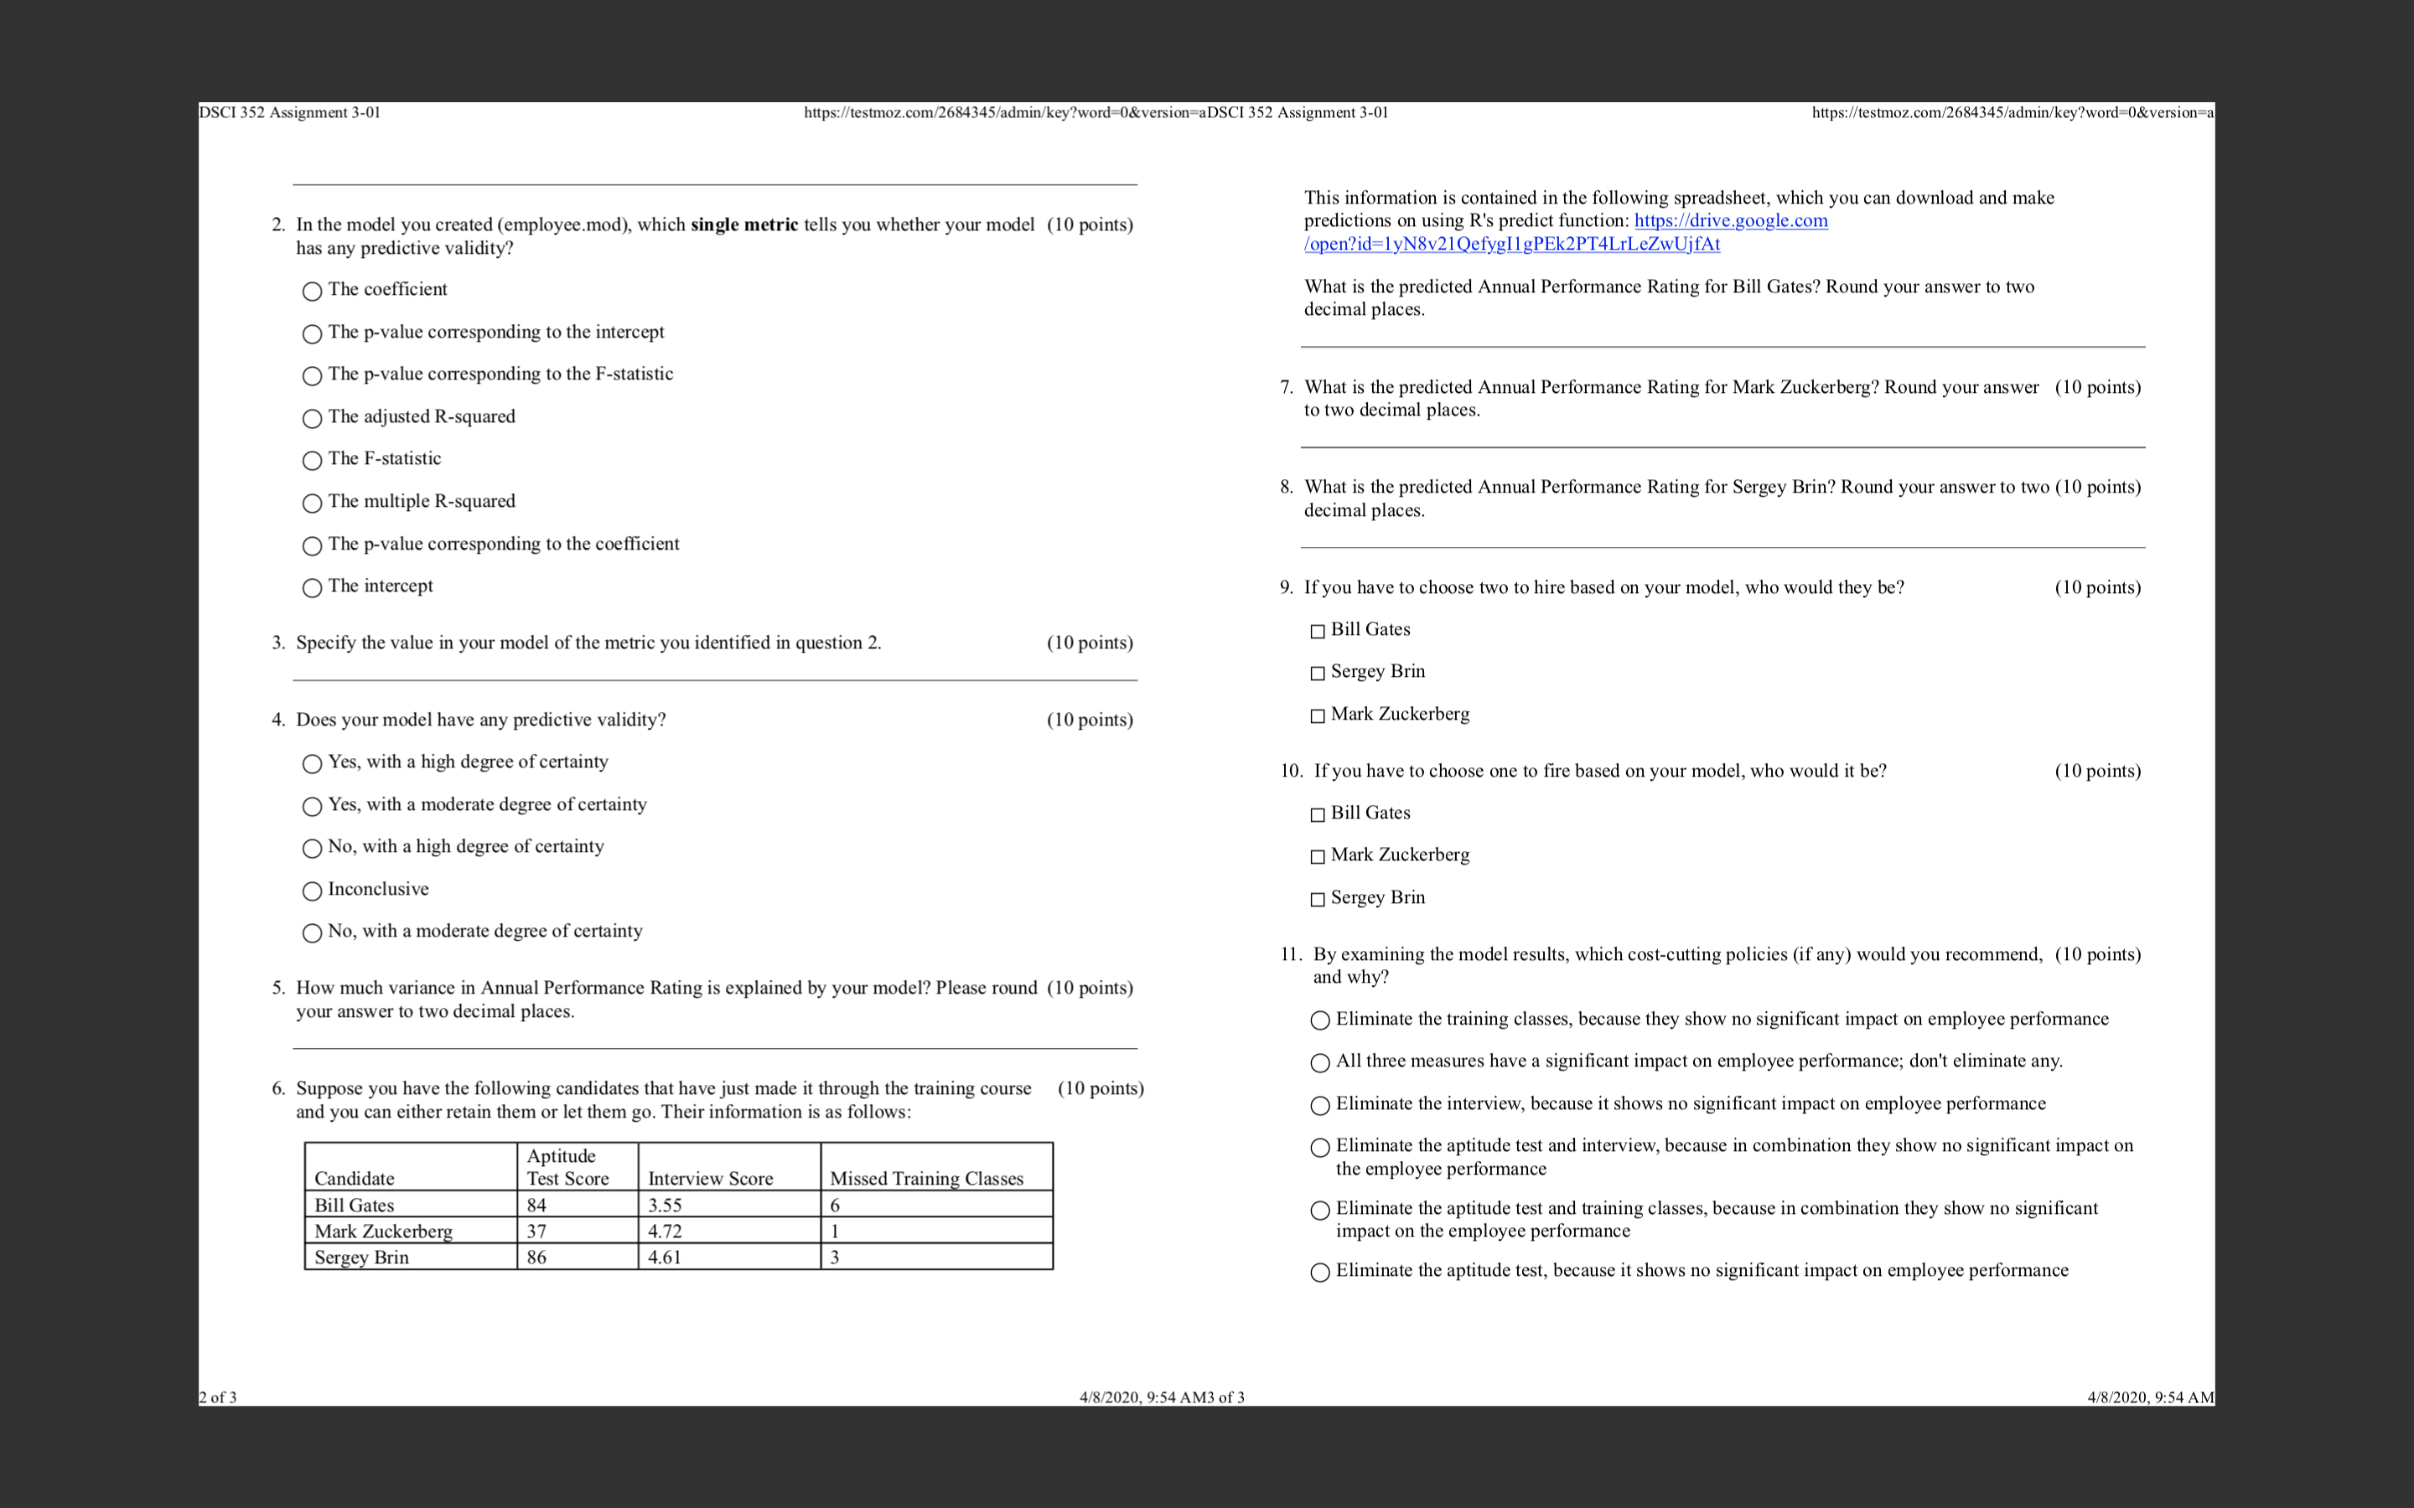The image size is (2414, 1508).
Task: Click the answer line for question 3
Action: pos(714,682)
